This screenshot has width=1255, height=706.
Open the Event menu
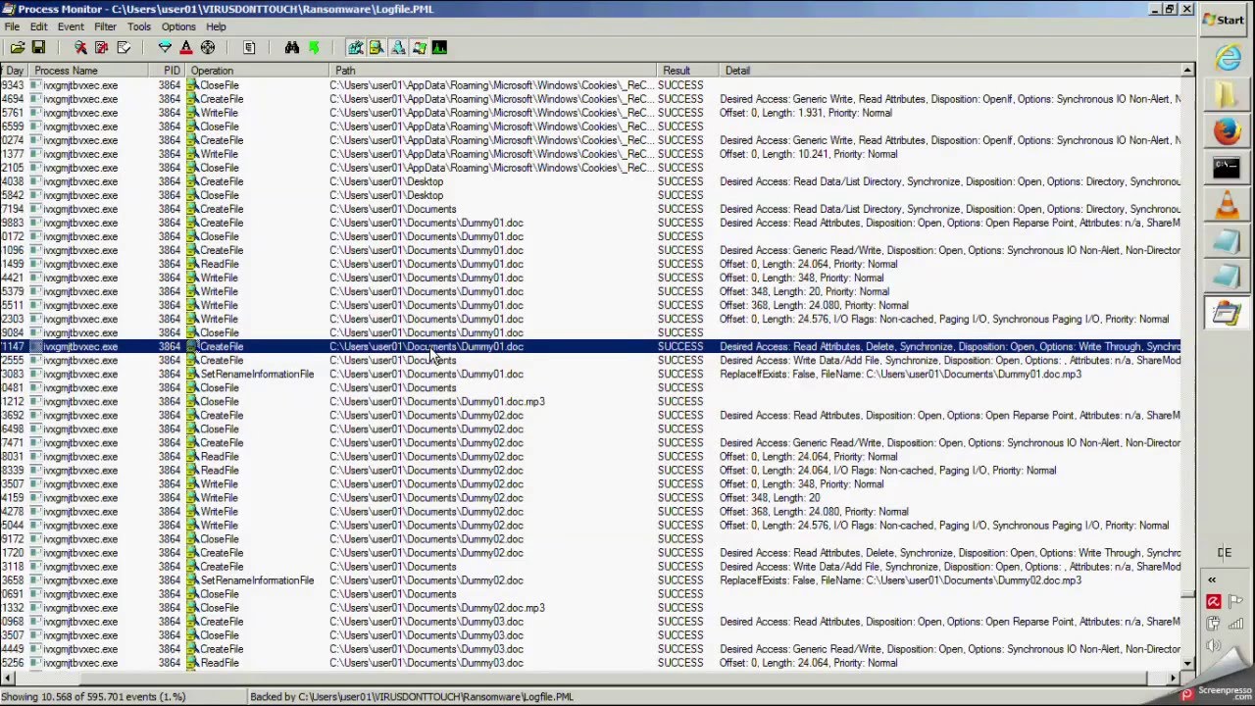[x=71, y=26]
